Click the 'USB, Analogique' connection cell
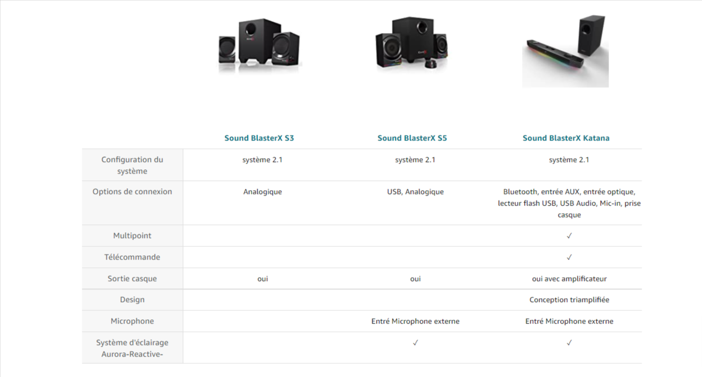Screen dimensions: 702x377 point(415,192)
